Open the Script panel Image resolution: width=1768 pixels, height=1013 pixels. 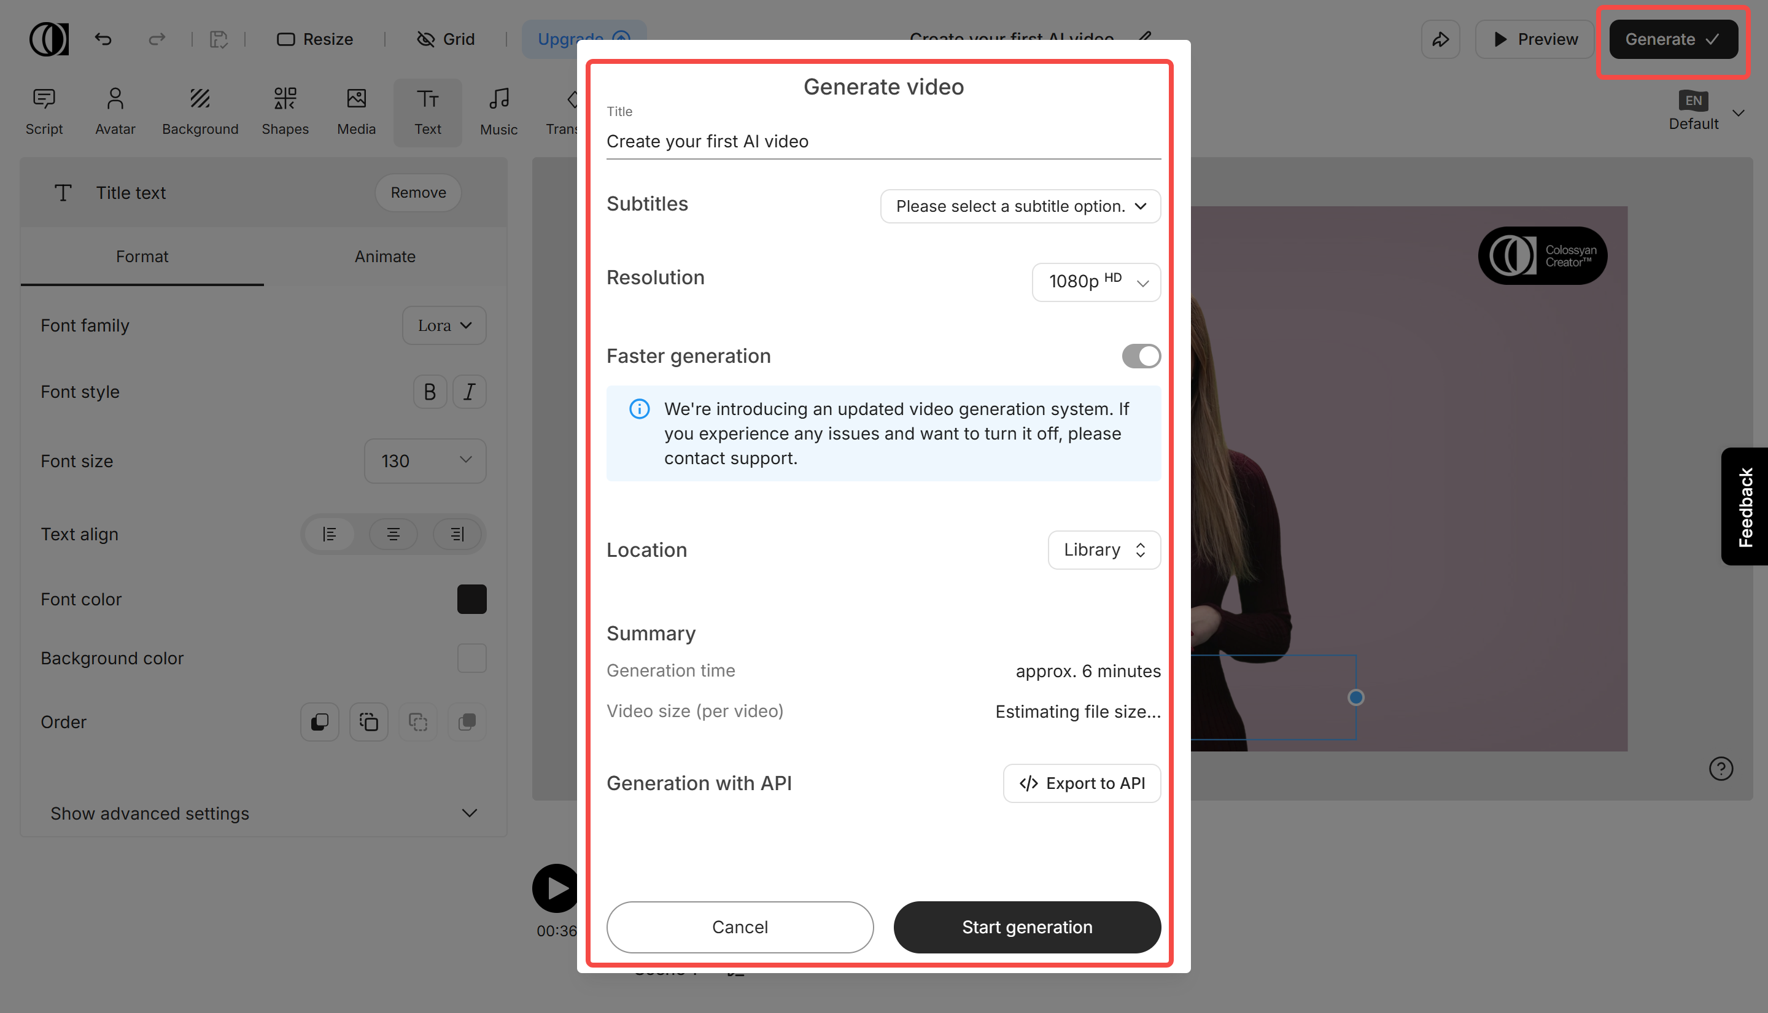pos(44,110)
